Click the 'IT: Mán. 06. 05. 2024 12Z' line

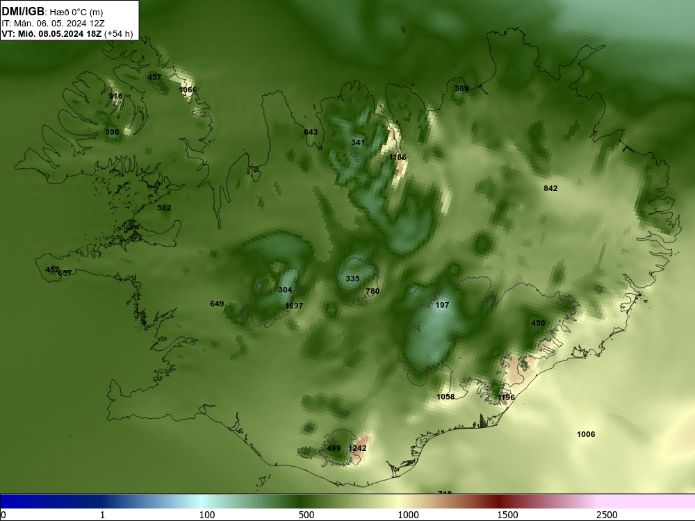53,24
